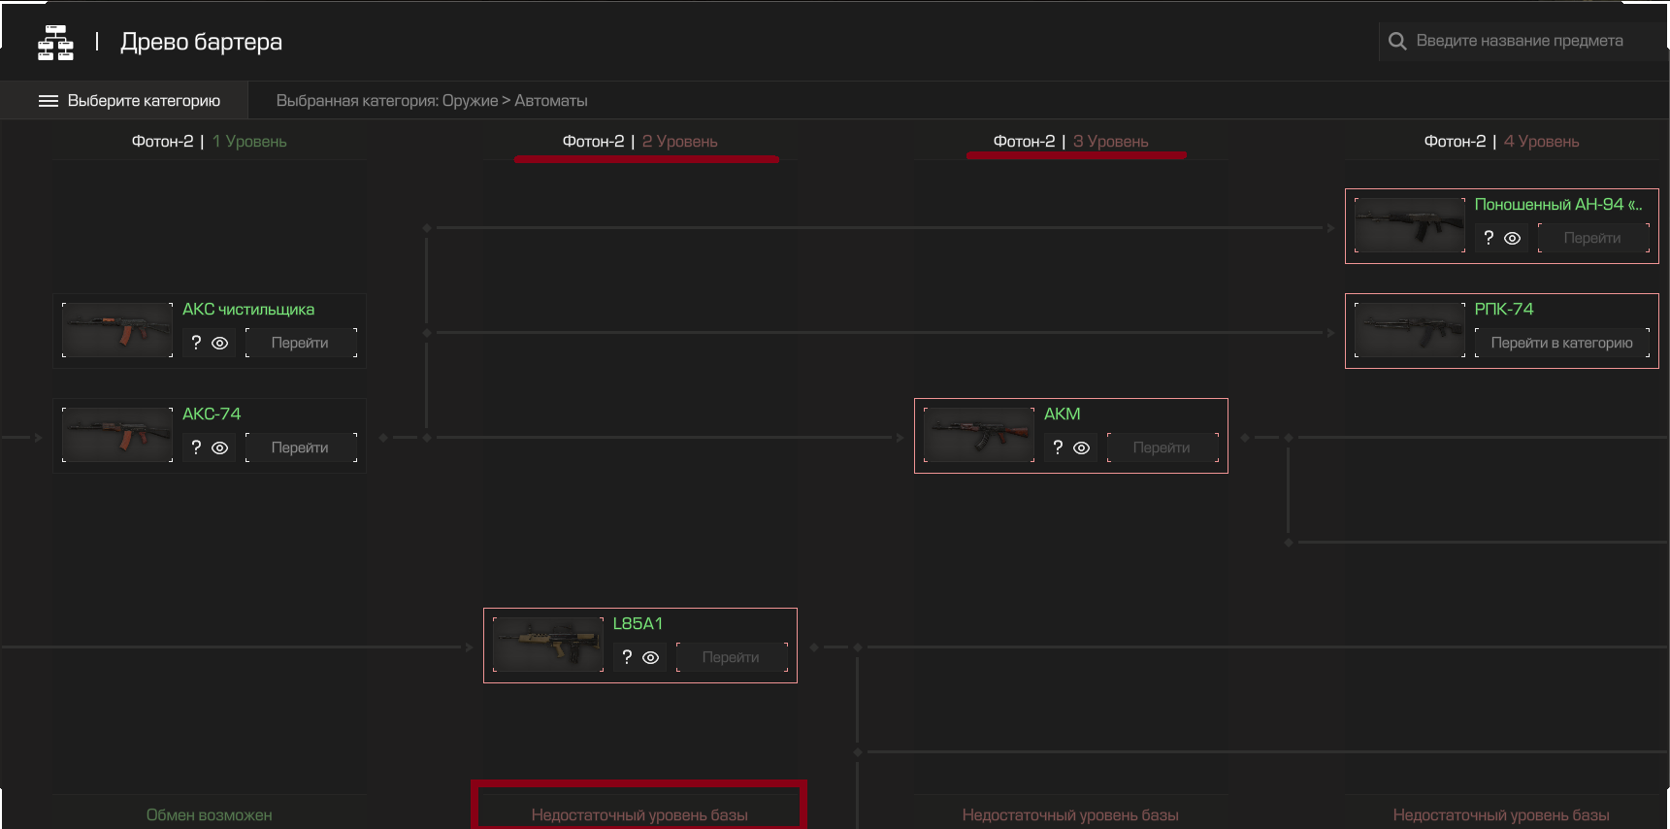This screenshot has height=829, width=1670.
Task: Toggle eye preview for АКС чистильщика
Action: [x=220, y=343]
